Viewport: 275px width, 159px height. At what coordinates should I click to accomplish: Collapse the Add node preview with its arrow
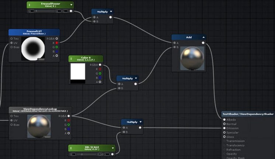(203, 37)
